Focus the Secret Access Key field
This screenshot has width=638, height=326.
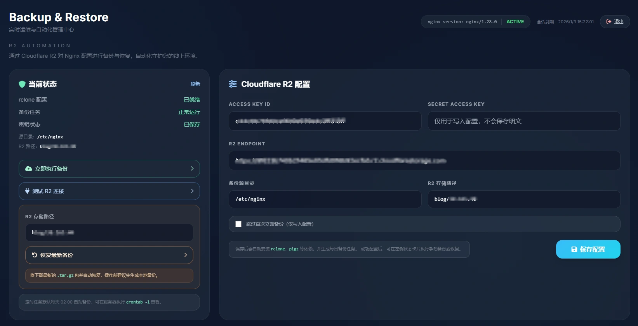523,121
